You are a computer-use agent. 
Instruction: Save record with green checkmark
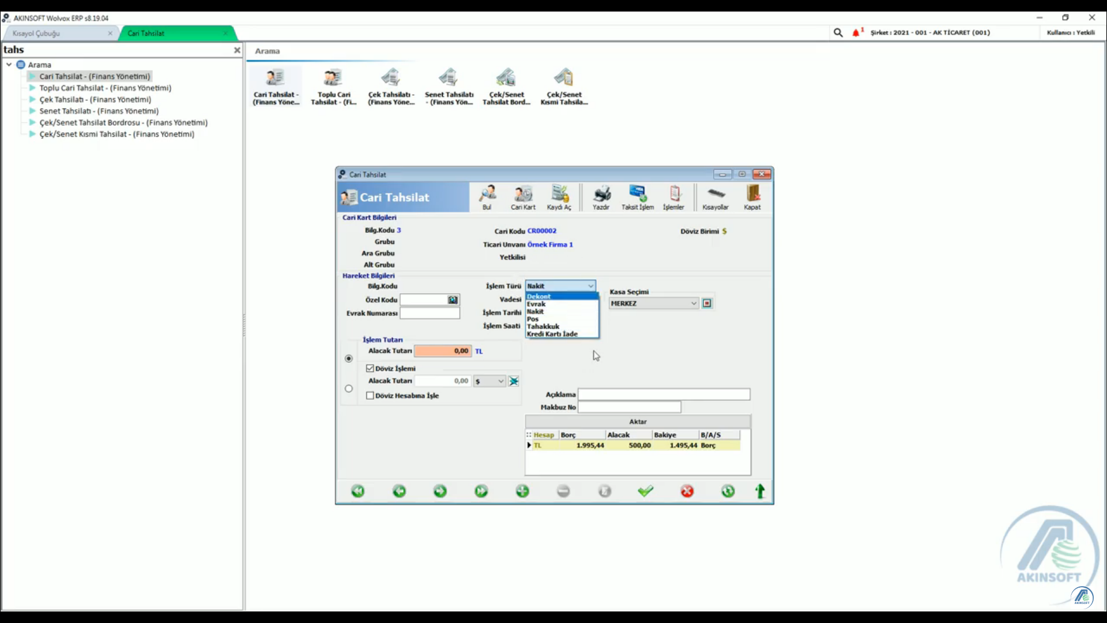tap(646, 491)
